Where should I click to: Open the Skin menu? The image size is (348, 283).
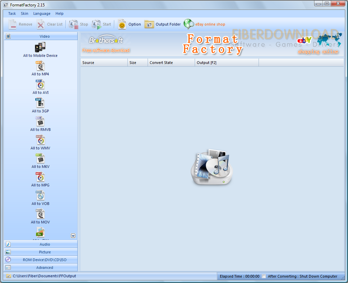(x=24, y=14)
